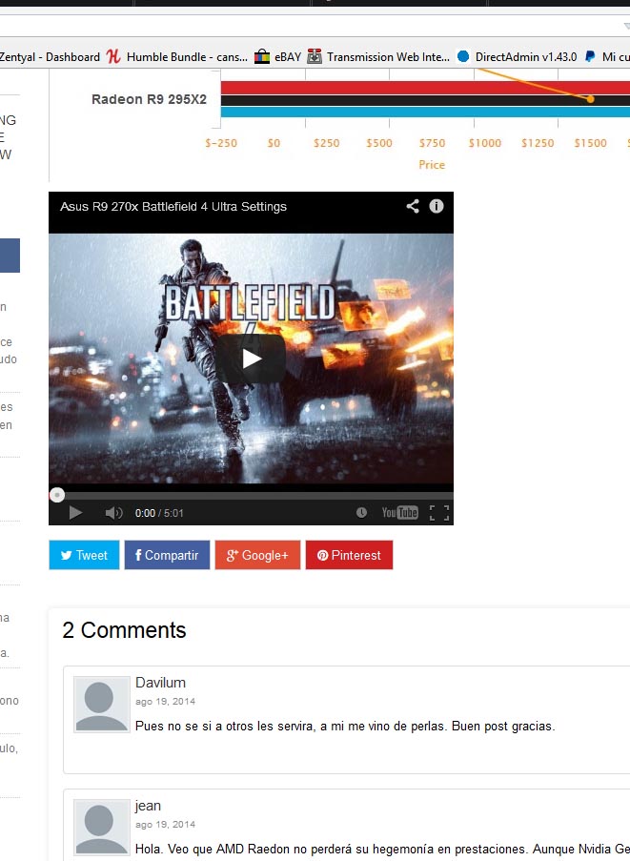Enter fullscreen mode on the video
Screen dimensions: 630x861
click(x=439, y=513)
